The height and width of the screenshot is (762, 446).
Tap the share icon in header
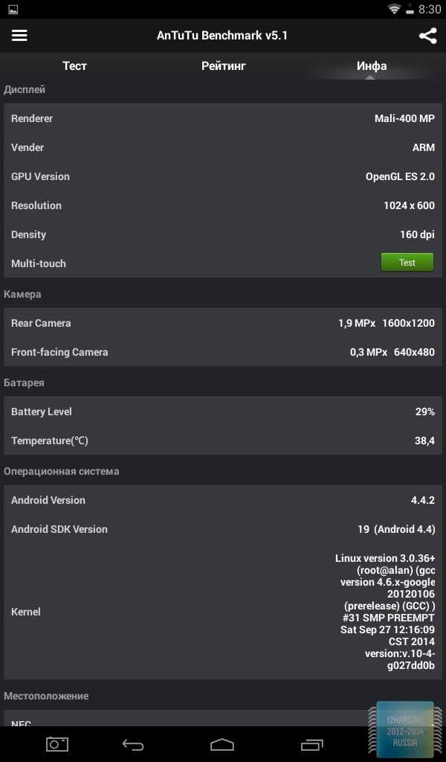(427, 36)
